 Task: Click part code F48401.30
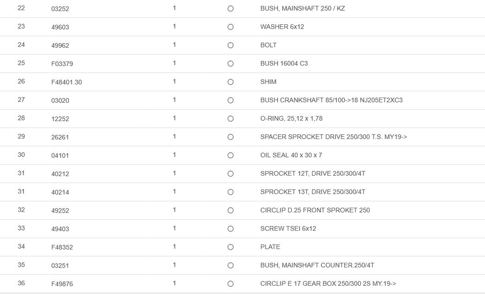tap(67, 82)
